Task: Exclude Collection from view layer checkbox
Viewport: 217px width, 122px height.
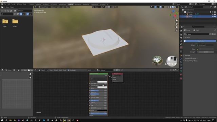Action: [x=210, y=12]
